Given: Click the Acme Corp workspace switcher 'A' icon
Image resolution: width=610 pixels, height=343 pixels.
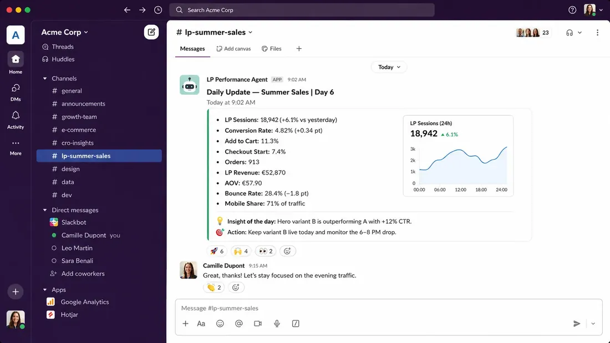Looking at the screenshot, I should click(16, 35).
